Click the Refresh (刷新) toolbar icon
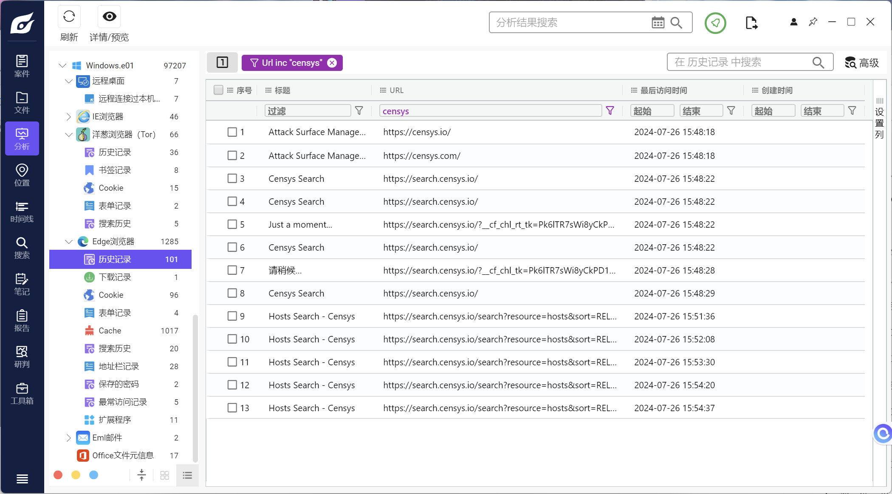Screen dimensions: 892x494 point(69,17)
